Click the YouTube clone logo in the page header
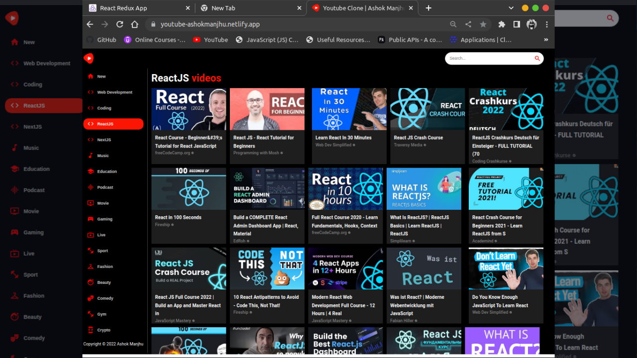This screenshot has height=358, width=637. point(89,58)
